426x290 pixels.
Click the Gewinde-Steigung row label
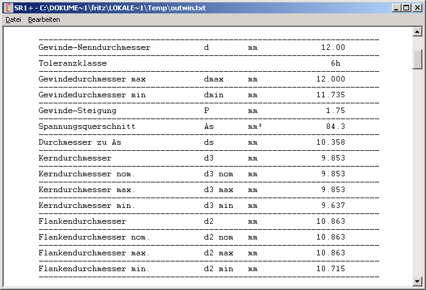tap(77, 111)
